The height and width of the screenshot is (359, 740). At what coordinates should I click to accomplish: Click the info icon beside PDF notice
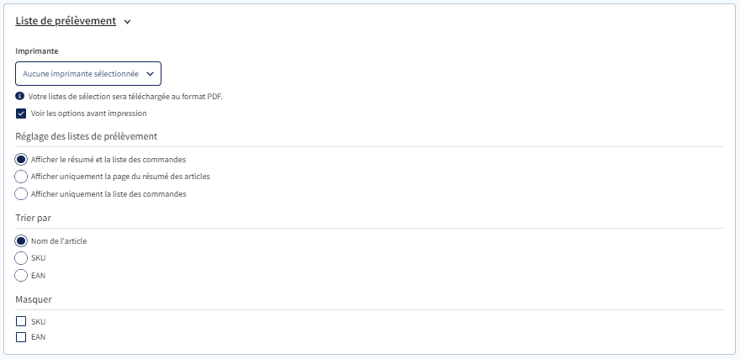coord(20,97)
